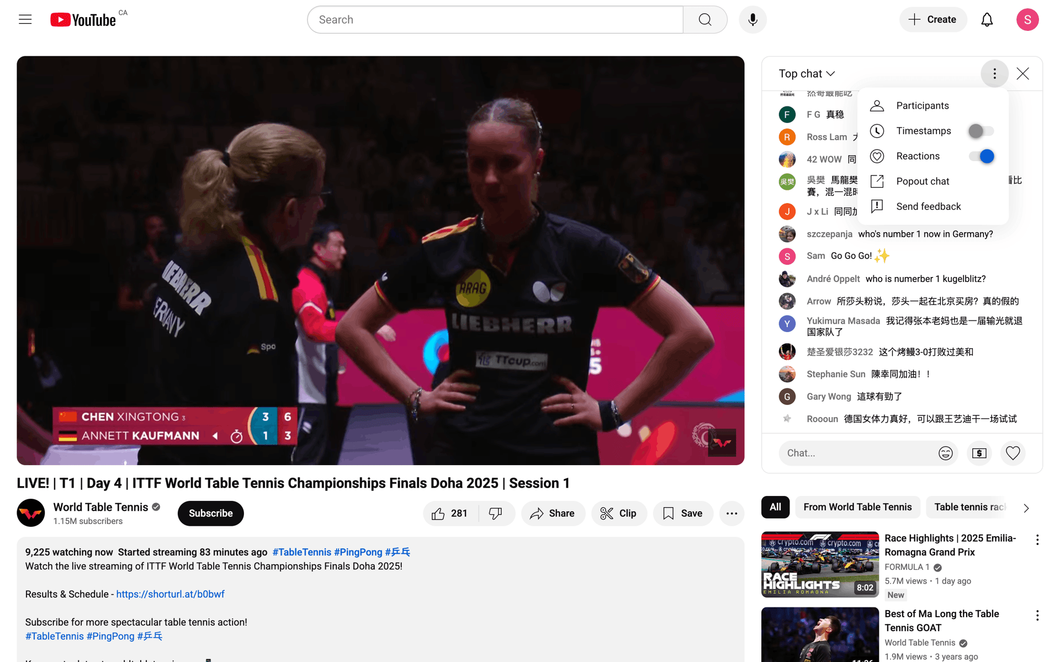Choose Popout chat menu item

[x=933, y=181]
